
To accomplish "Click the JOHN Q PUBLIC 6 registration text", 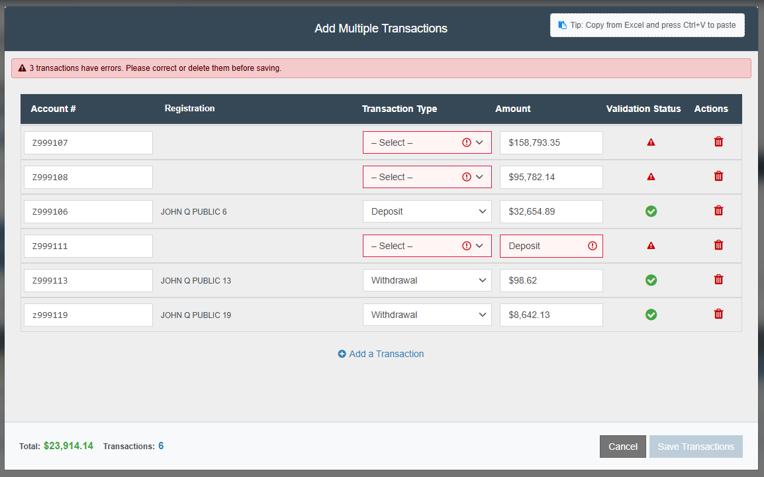I will click(x=194, y=212).
